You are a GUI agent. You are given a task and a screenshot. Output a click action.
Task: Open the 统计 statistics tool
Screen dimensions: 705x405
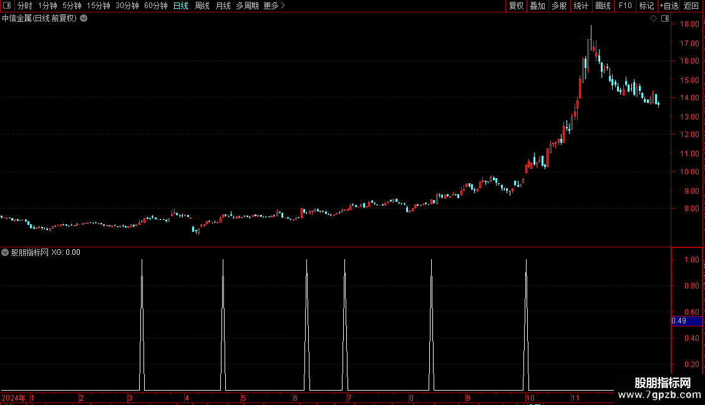point(581,6)
